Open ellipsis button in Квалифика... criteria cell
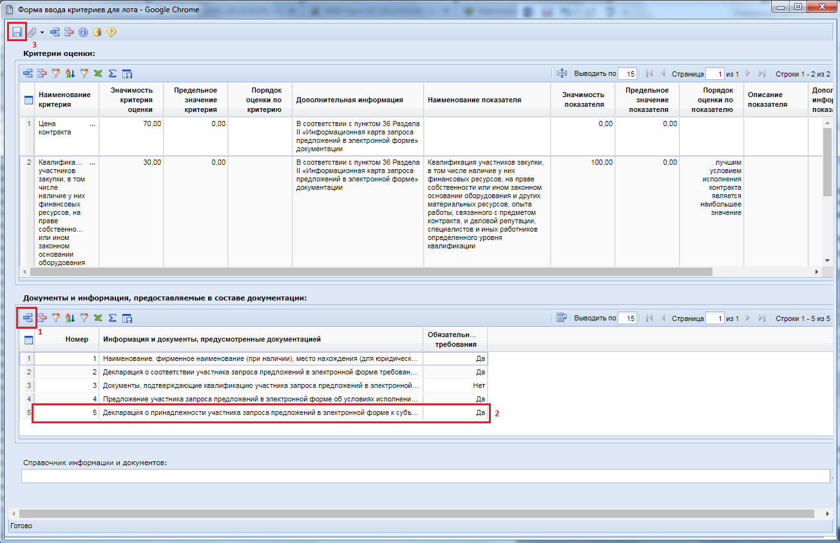The height and width of the screenshot is (543, 840). [92, 163]
